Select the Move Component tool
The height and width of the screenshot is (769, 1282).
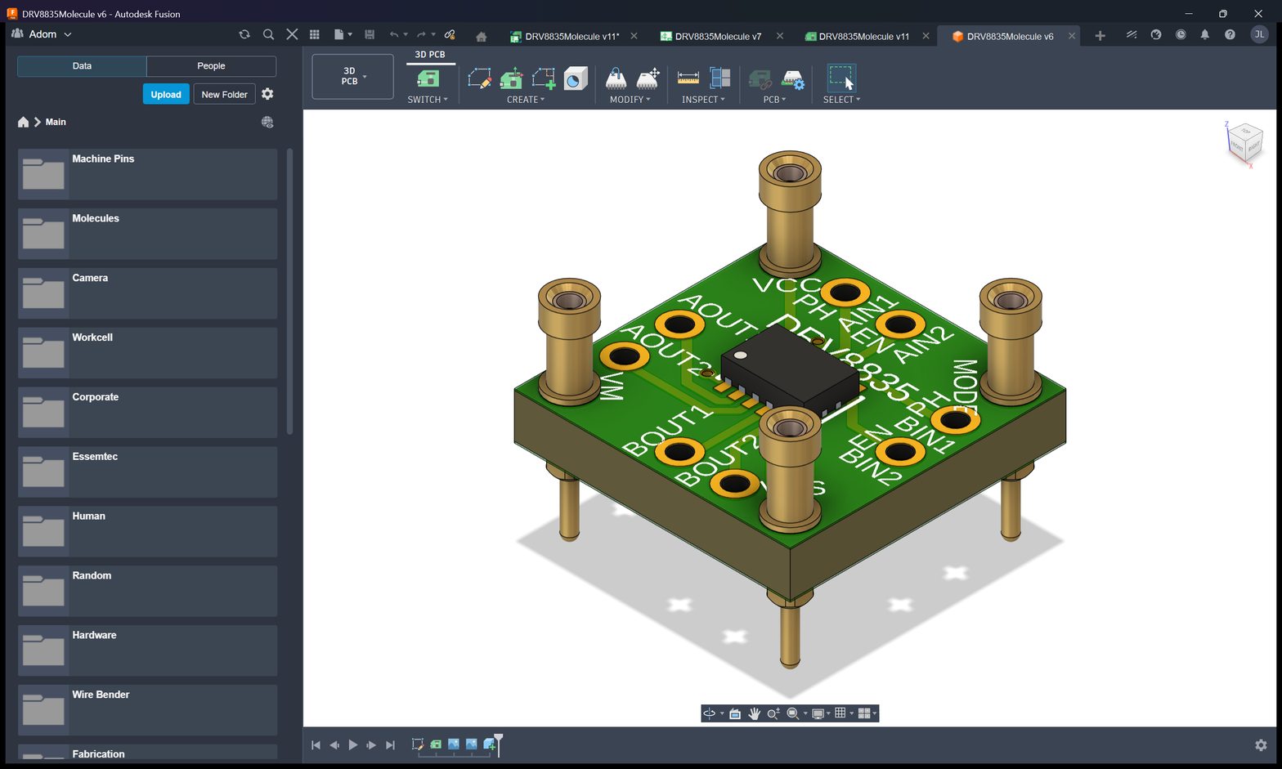pyautogui.click(x=648, y=78)
